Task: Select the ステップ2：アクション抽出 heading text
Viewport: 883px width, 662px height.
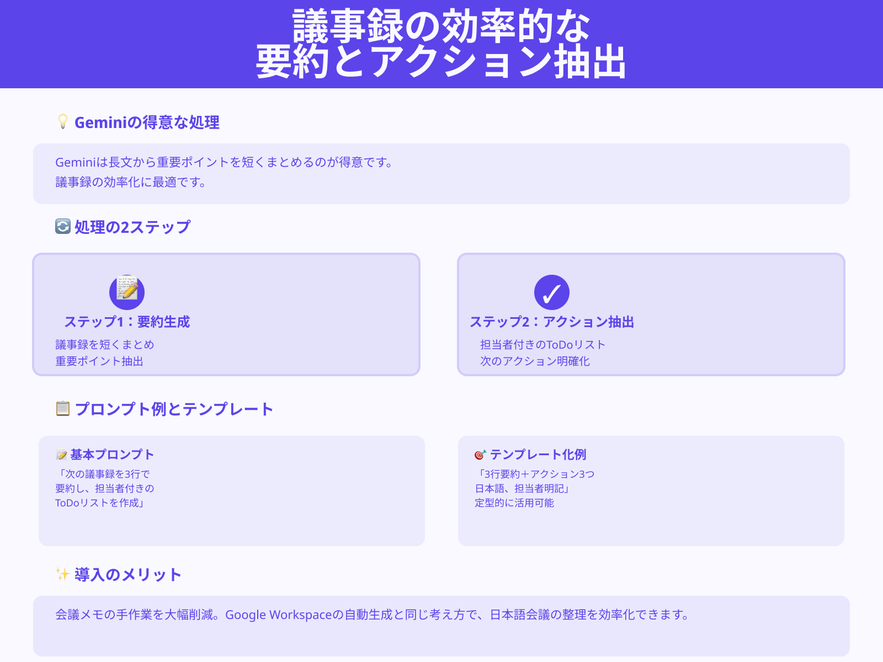Action: 554,321
